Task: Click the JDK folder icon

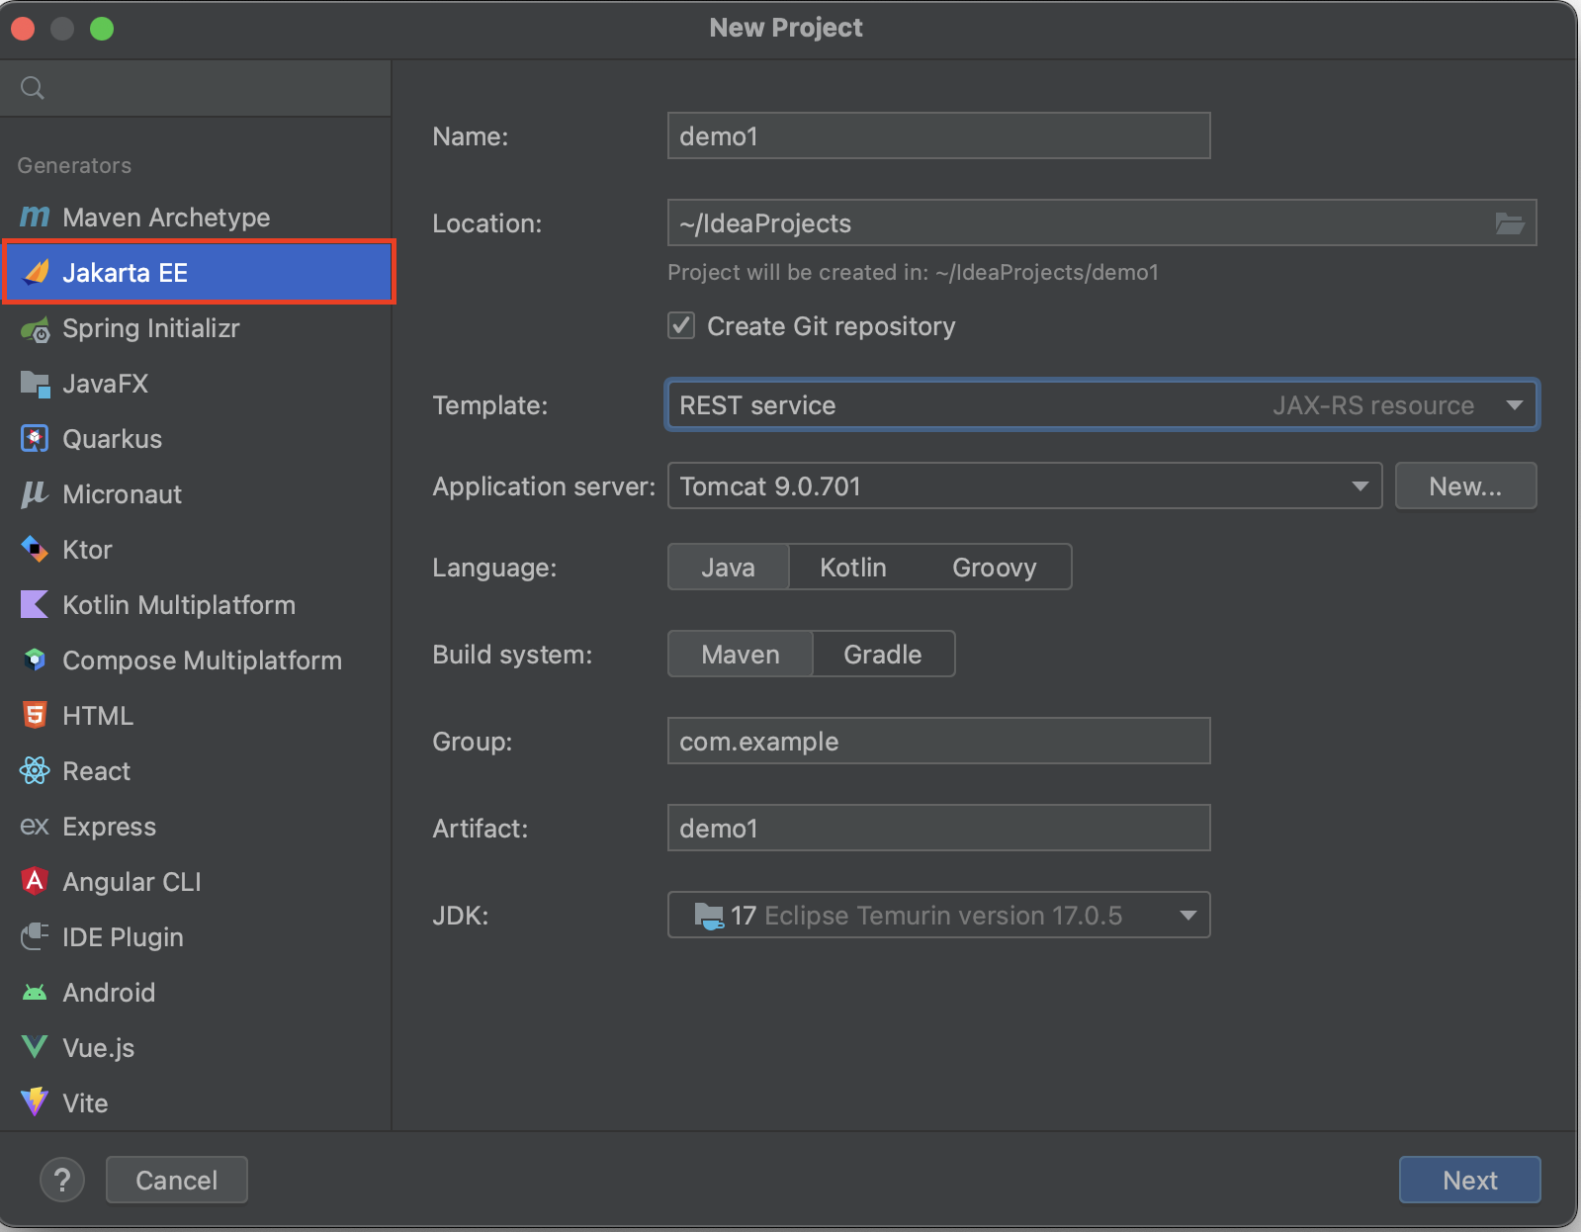Action: 709,916
